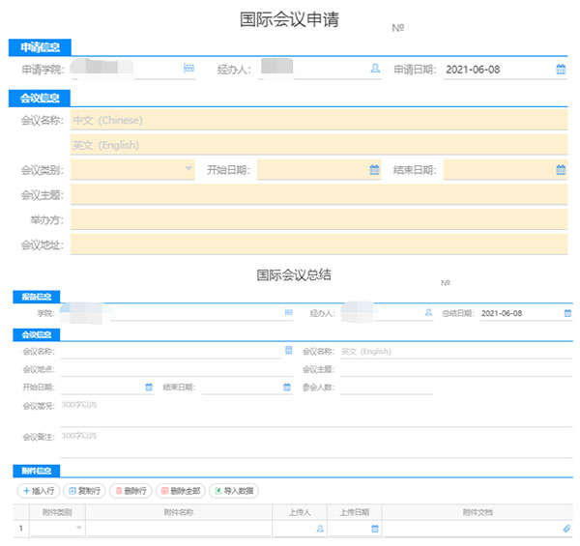Viewport: 580px width, 546px height.
Task: Open college picker icon beside 申请学院 field
Action: (188, 68)
